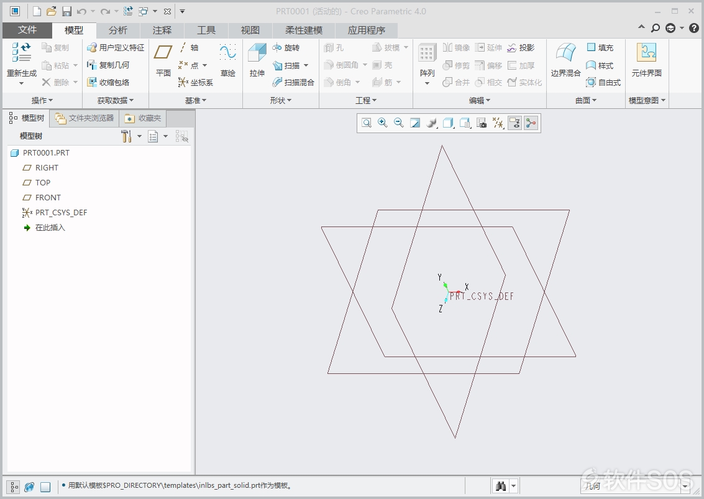Click 收缩包络 button
This screenshot has width=704, height=499.
click(108, 82)
